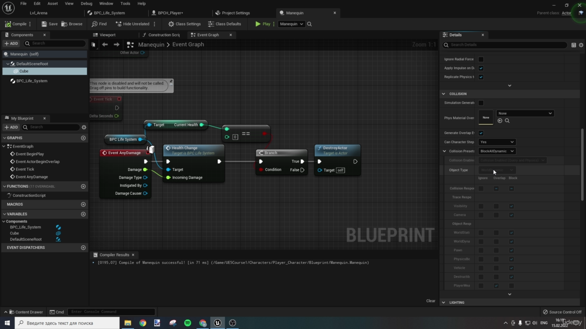Image resolution: width=586 pixels, height=329 pixels.
Task: Toggle Hide Unrelated nodes
Action: coord(132,24)
